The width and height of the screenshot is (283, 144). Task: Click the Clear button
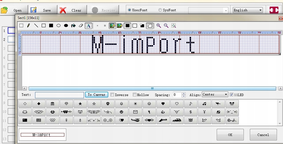point(73,10)
